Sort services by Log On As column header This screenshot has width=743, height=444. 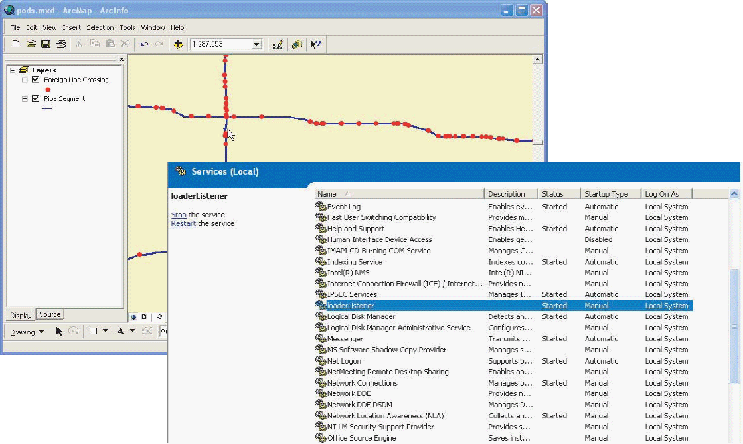666,194
